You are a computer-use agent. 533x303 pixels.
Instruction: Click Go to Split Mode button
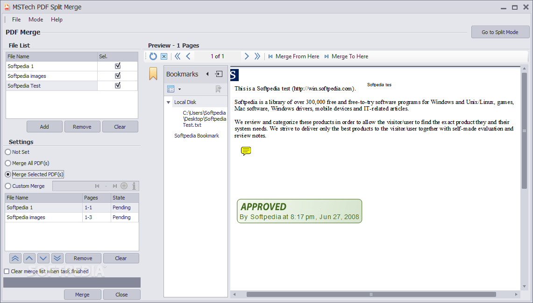click(x=500, y=32)
